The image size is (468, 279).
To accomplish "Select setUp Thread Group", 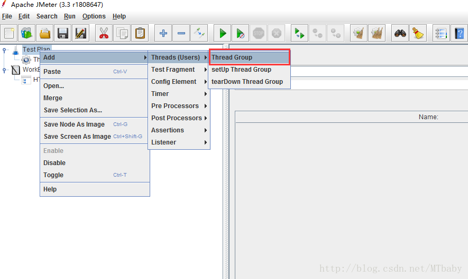I will (x=249, y=70).
